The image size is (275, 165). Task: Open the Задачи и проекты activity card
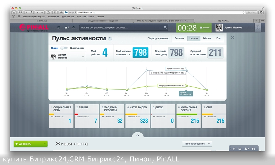[112, 116]
